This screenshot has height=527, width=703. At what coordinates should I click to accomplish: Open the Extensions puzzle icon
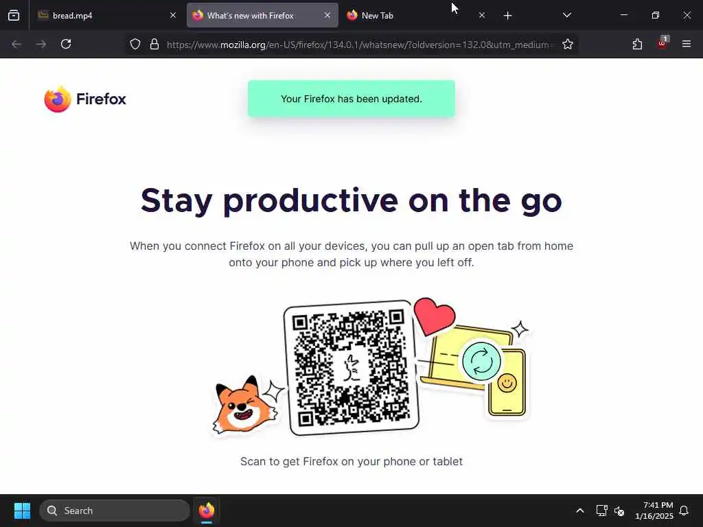coord(637,44)
